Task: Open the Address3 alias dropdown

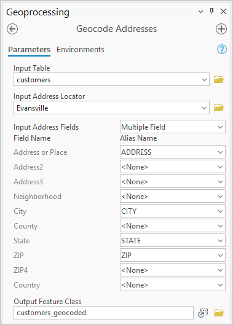Action: (173, 182)
